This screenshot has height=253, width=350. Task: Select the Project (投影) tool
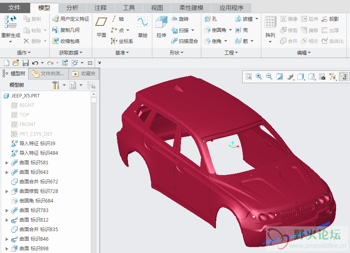pyautogui.click(x=330, y=19)
